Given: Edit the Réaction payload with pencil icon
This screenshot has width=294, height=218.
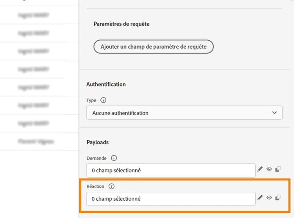Looking at the screenshot, I should pos(260,198).
